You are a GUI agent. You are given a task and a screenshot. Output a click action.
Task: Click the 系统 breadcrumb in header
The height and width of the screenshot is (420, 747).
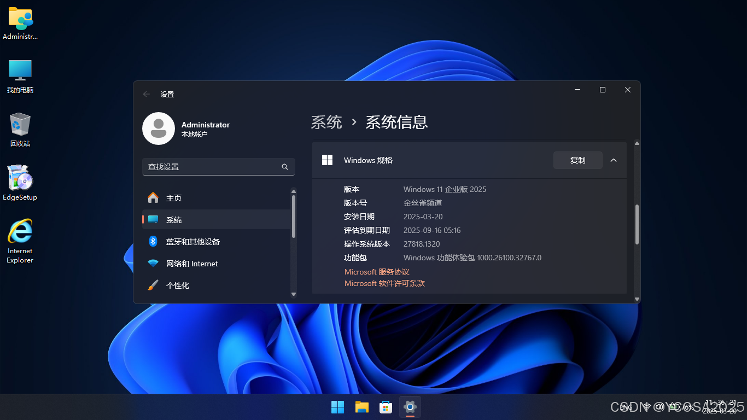(x=326, y=122)
